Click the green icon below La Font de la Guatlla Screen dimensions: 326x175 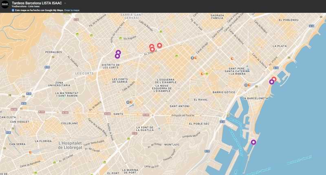coord(129,139)
